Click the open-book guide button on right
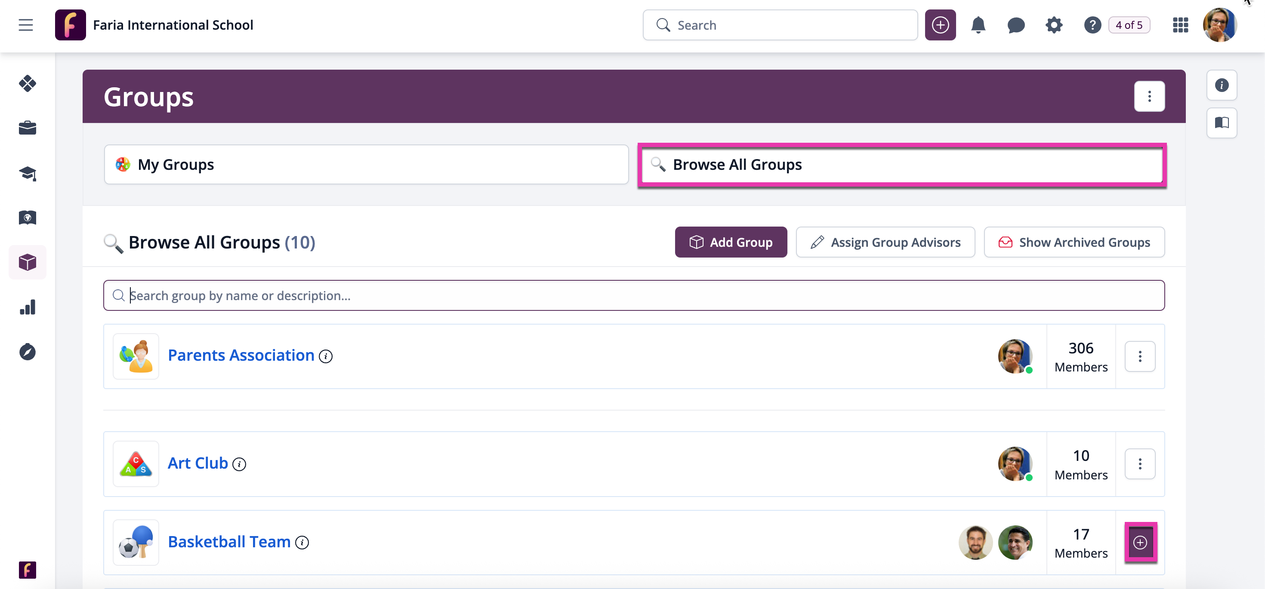This screenshot has height=589, width=1265. point(1221,123)
